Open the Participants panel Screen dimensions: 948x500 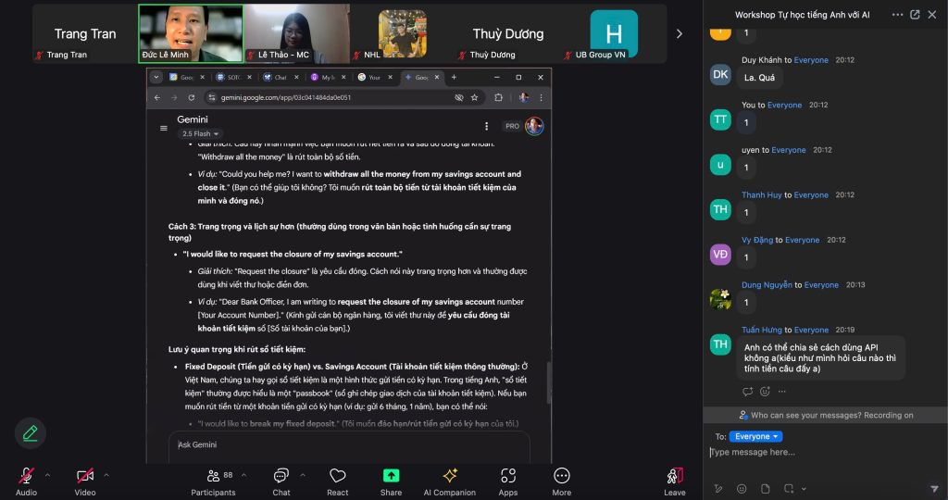(214, 481)
